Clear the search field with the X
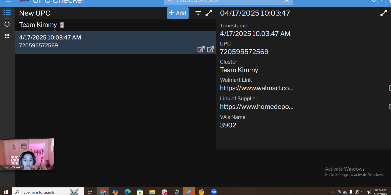 coord(287,1)
